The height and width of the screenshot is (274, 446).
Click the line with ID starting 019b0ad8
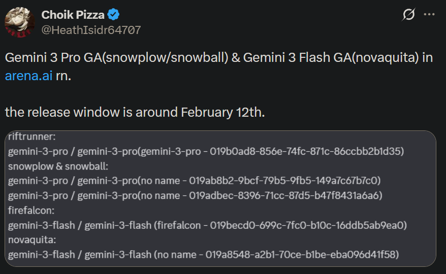pyautogui.click(x=205, y=151)
